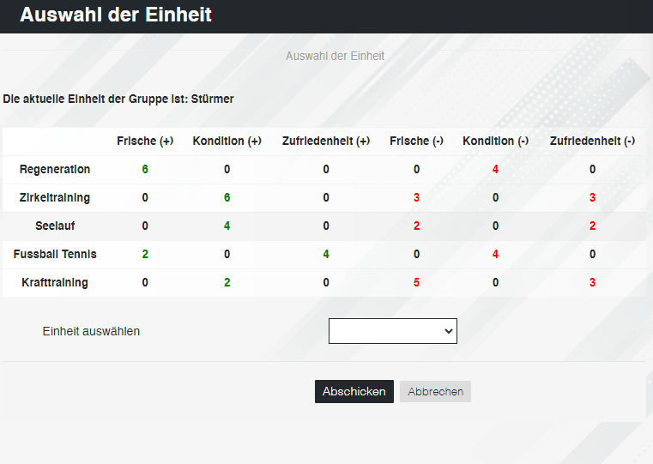The image size is (653, 464).
Task: Click the Abbrechen button
Action: point(435,392)
